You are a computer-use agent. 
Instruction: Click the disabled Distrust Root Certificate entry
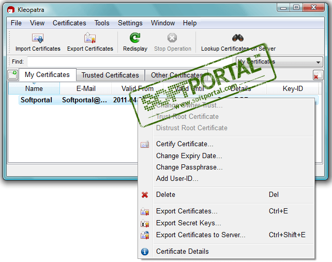tap(226, 128)
